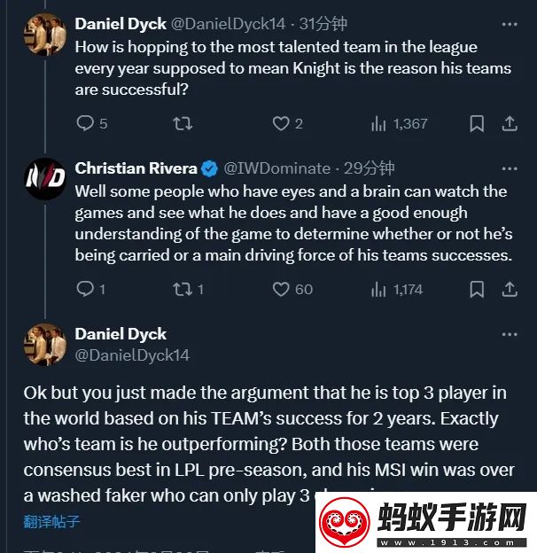Retweet Christian Rivera's tweet
Viewport: 537px width, 553px height.
pos(188,290)
